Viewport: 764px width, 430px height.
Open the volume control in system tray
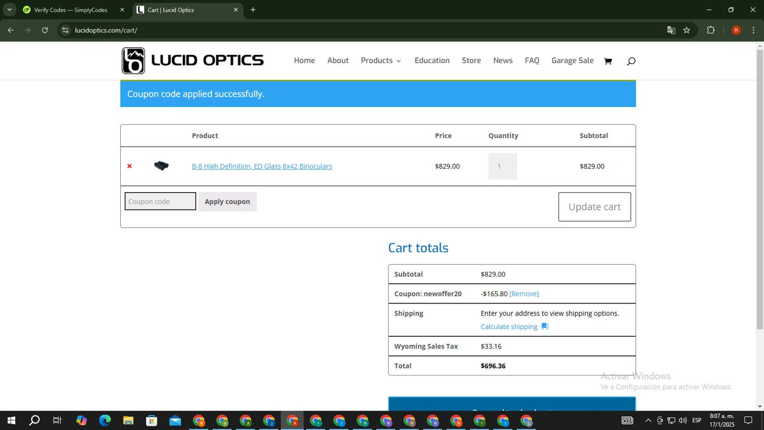[683, 421]
